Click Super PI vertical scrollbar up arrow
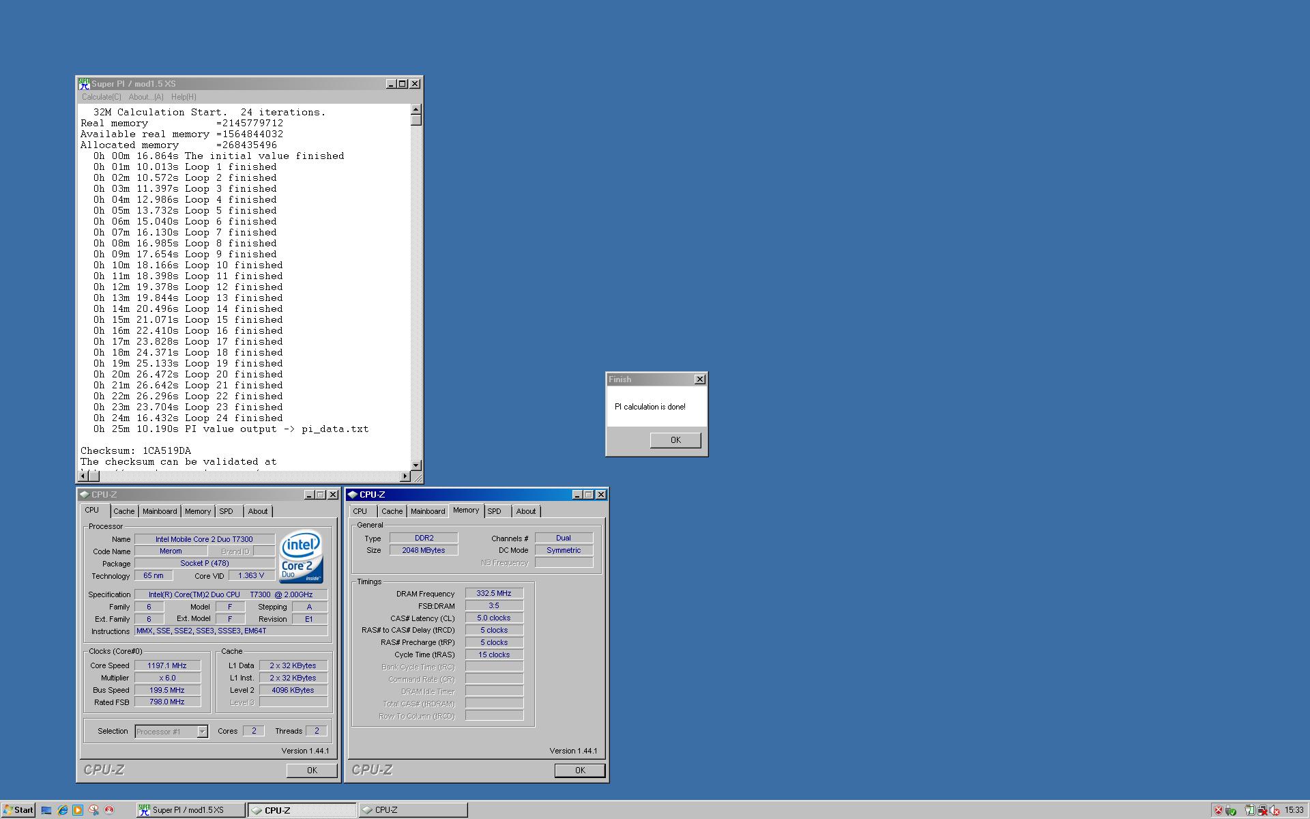 point(416,109)
